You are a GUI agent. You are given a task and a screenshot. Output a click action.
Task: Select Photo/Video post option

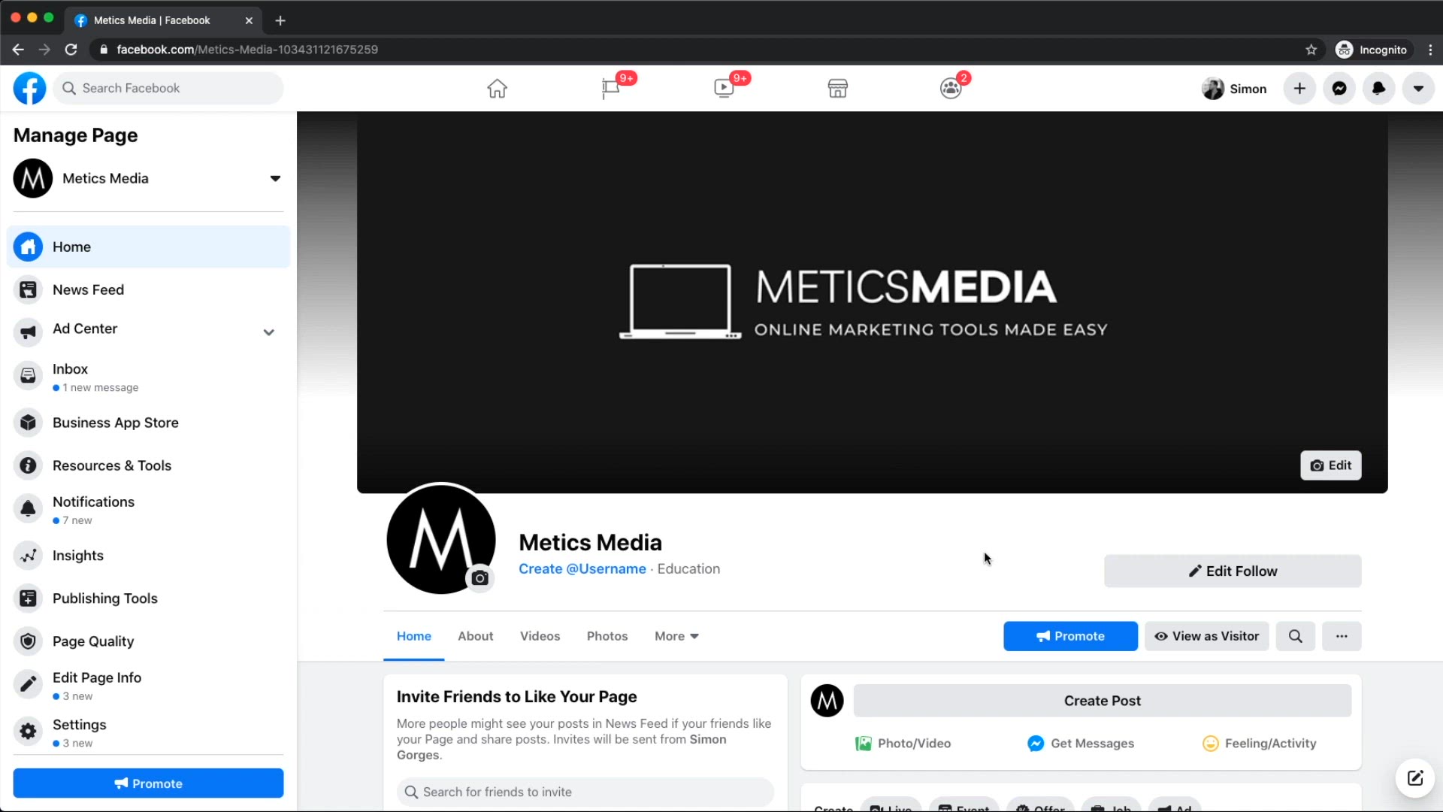[x=903, y=744]
